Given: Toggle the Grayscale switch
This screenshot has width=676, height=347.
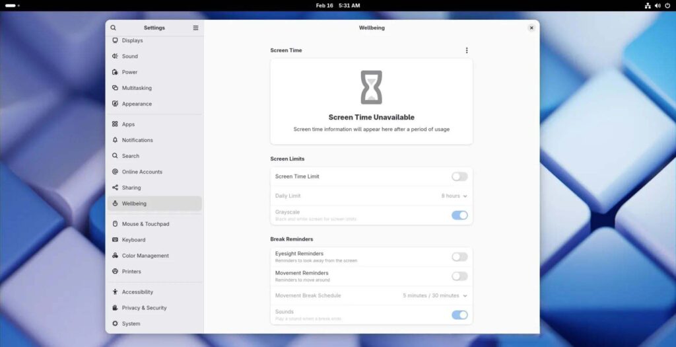Looking at the screenshot, I should tap(459, 215).
